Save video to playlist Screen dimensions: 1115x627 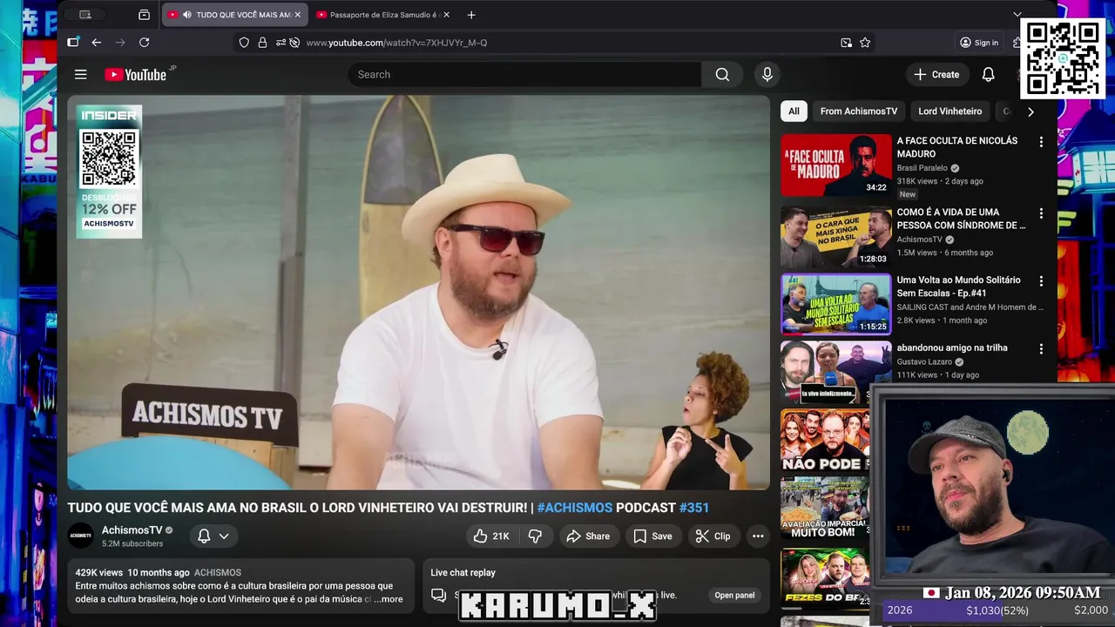point(652,536)
